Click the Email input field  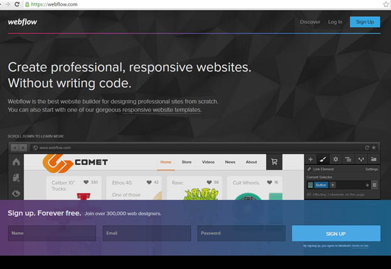pyautogui.click(x=147, y=233)
